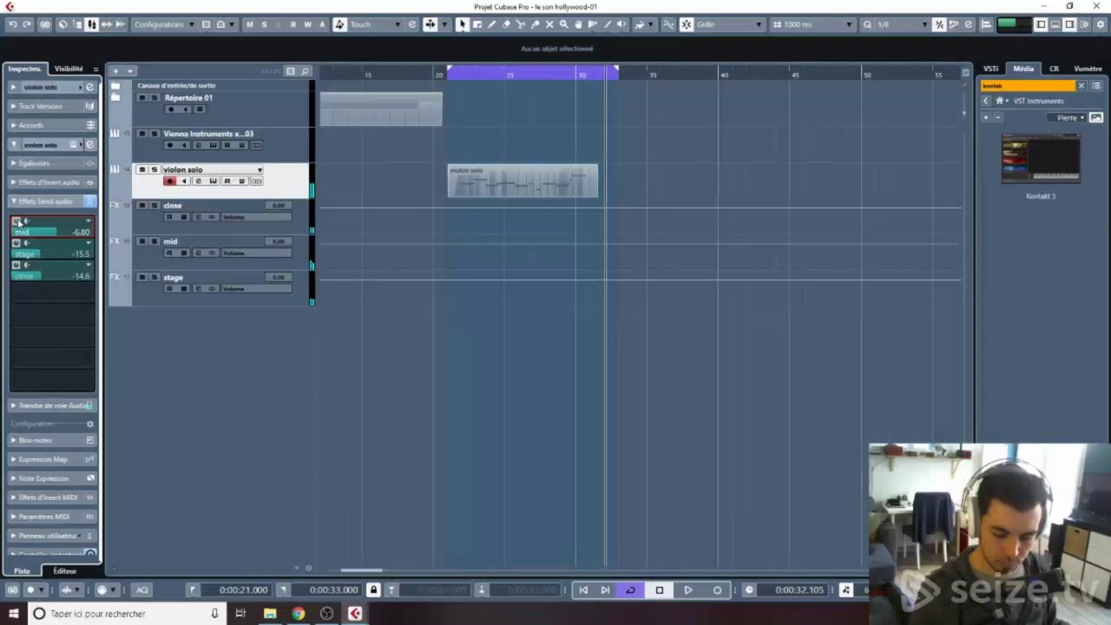Select the Kontakt 5 instrument thumbnail
The width and height of the screenshot is (1111, 625).
(x=1041, y=159)
